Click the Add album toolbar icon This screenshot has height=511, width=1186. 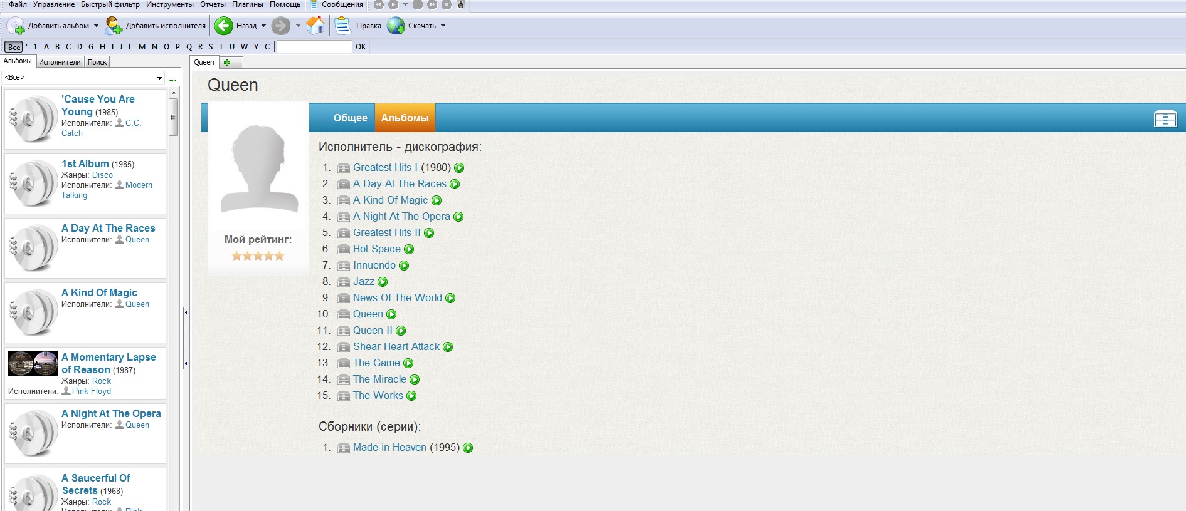pos(15,26)
